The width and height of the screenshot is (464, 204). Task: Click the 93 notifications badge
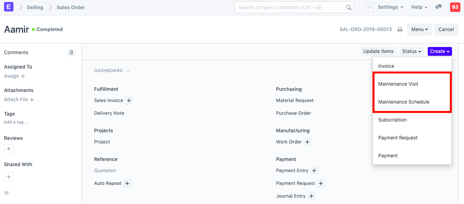click(x=455, y=7)
